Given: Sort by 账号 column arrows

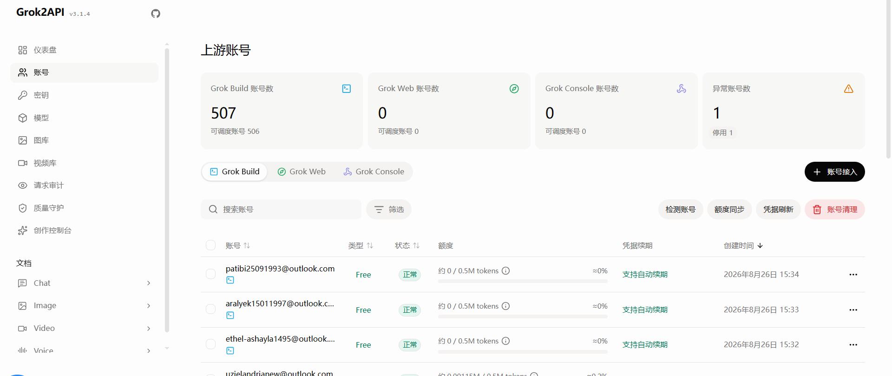Looking at the screenshot, I should pos(247,245).
